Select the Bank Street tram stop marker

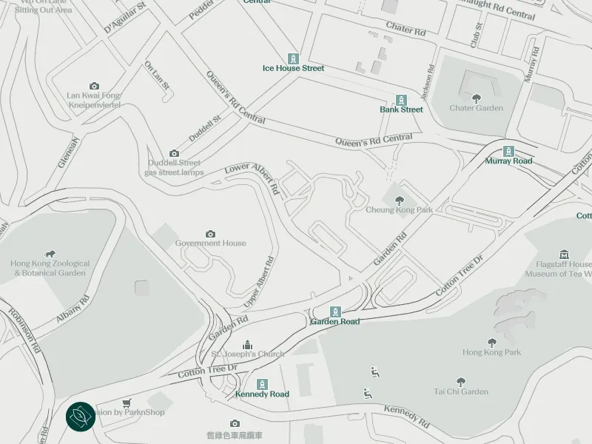click(401, 101)
